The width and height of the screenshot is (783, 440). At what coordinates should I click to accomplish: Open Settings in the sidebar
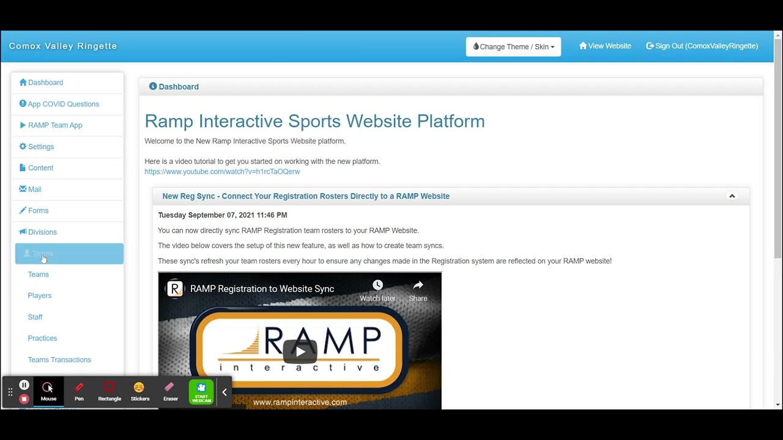pyautogui.click(x=37, y=147)
